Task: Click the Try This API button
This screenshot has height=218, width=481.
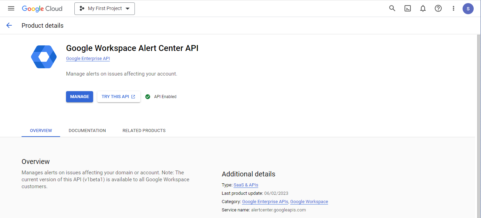Action: [119, 97]
